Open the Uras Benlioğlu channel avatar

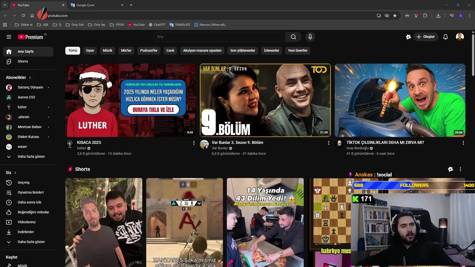(339, 144)
